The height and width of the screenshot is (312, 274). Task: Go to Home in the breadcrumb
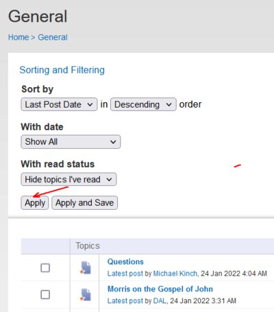coord(18,37)
